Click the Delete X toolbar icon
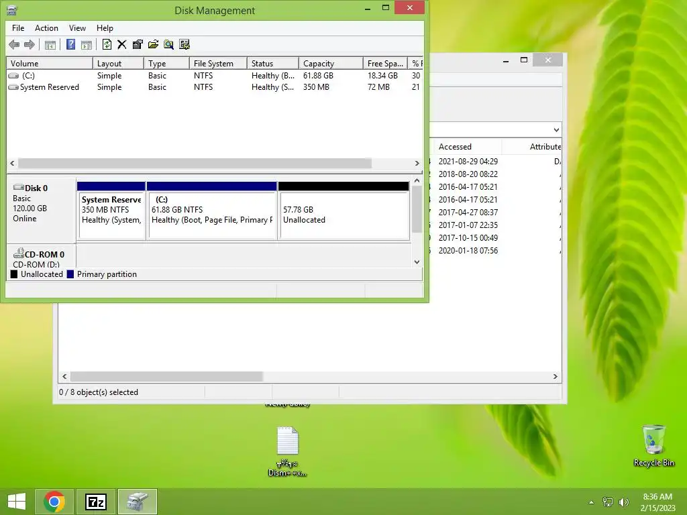 coord(122,44)
